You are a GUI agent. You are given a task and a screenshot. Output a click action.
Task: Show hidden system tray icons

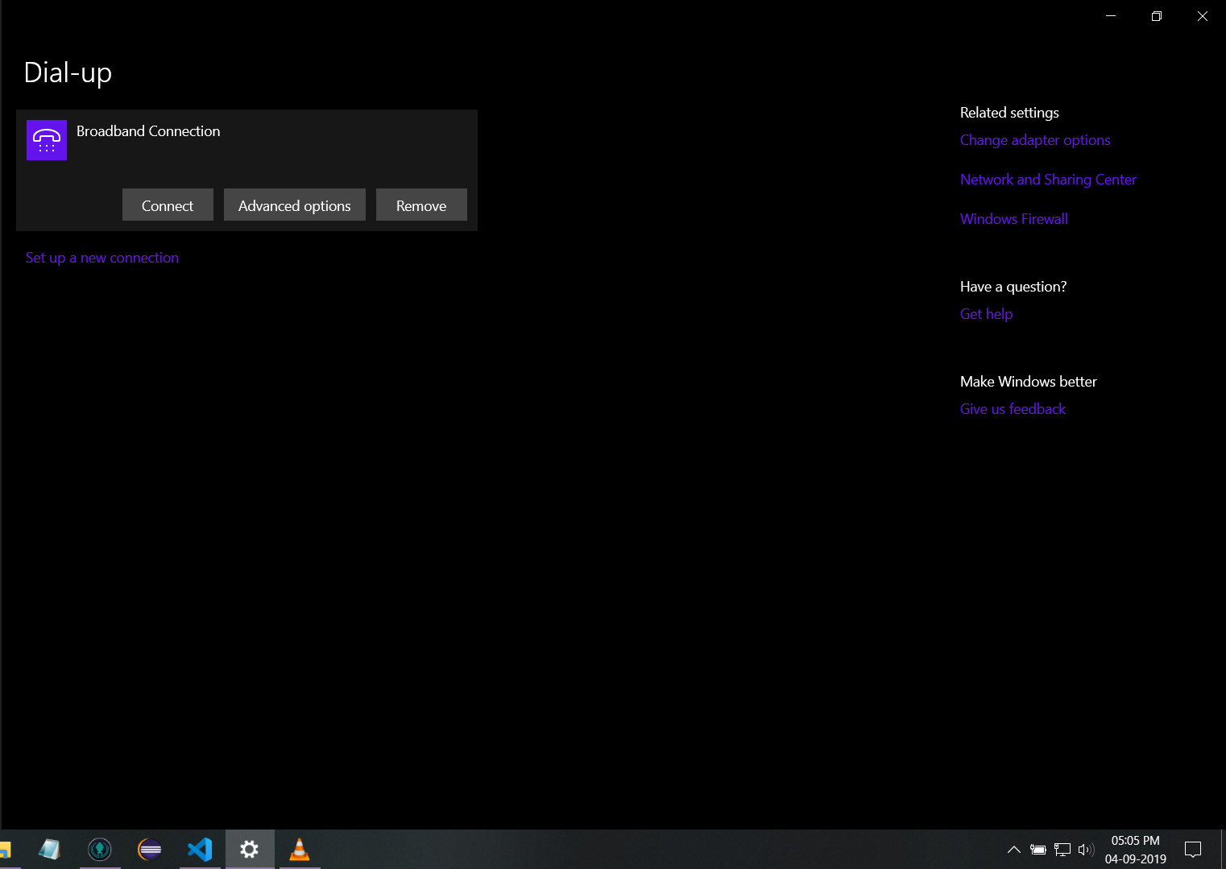(x=1014, y=849)
